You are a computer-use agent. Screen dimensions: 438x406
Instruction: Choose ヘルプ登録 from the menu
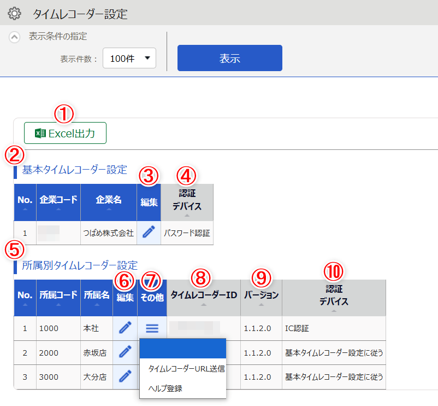pyautogui.click(x=165, y=388)
